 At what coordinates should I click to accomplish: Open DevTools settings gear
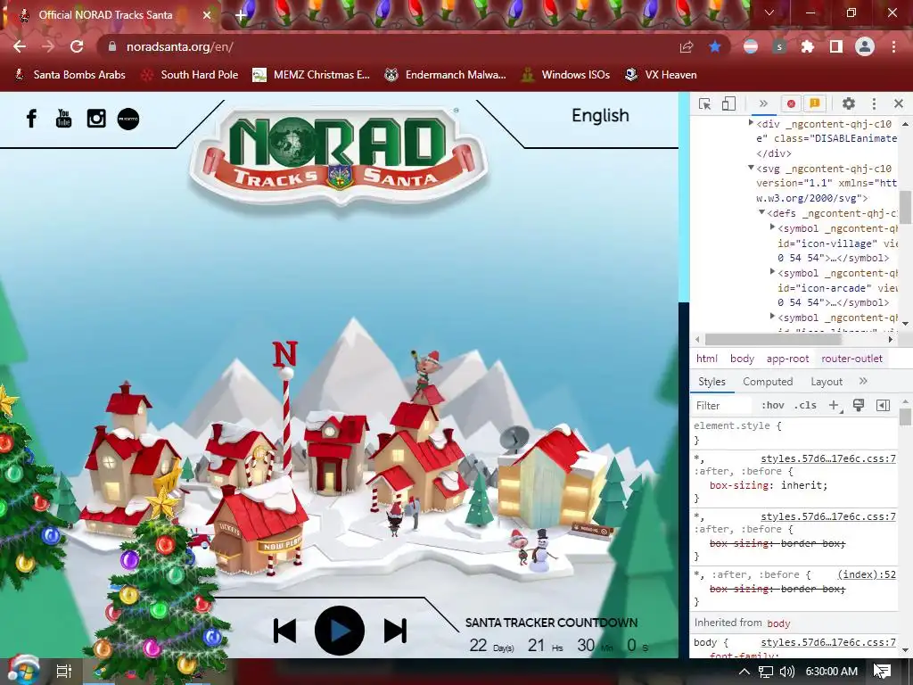[x=849, y=103]
